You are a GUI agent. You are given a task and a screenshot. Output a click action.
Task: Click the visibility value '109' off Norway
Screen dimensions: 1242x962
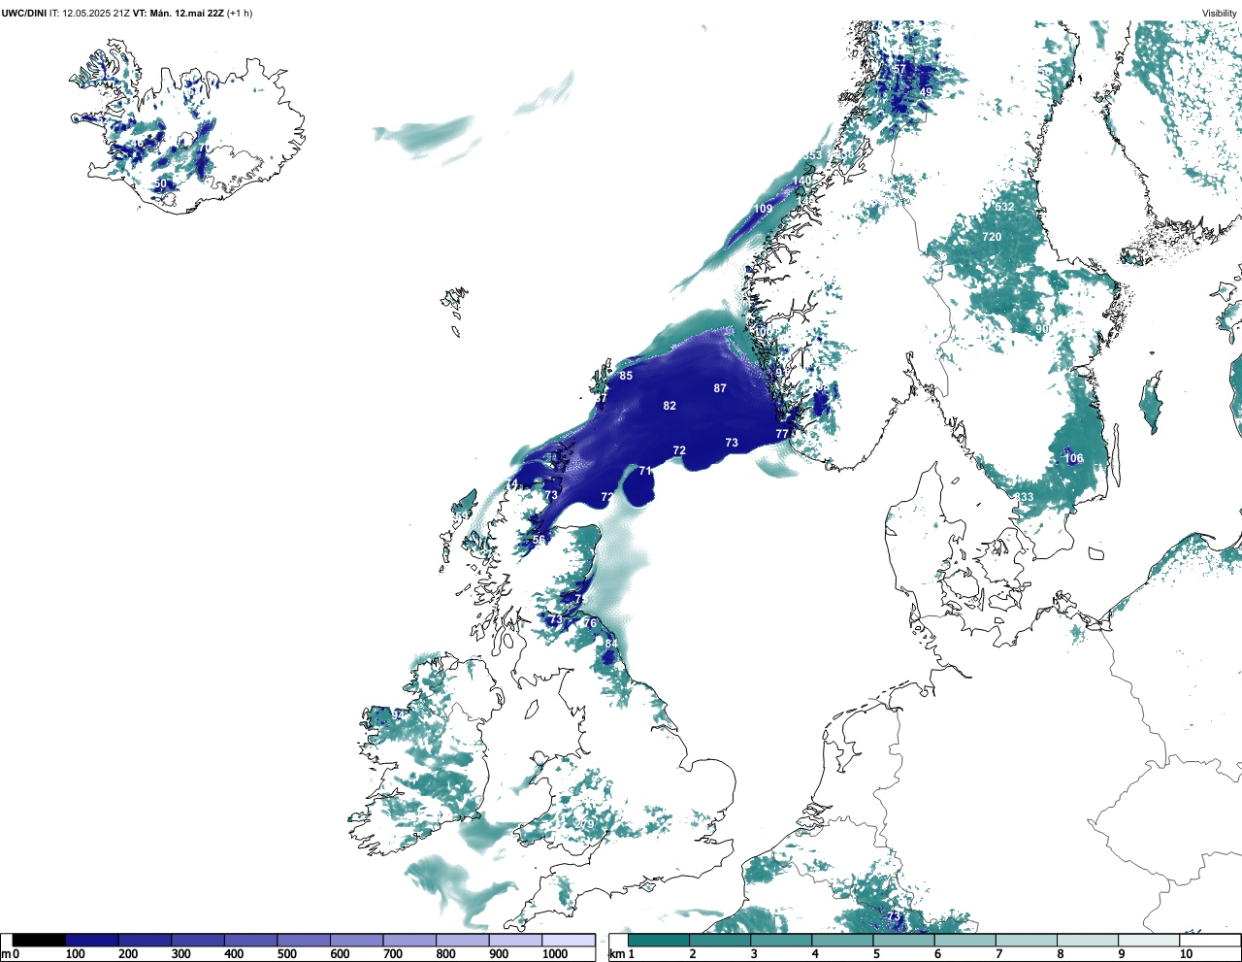[x=764, y=210]
